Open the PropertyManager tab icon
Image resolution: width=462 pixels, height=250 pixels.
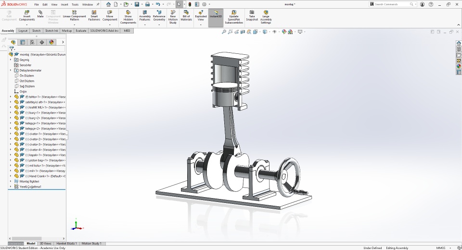point(23,42)
